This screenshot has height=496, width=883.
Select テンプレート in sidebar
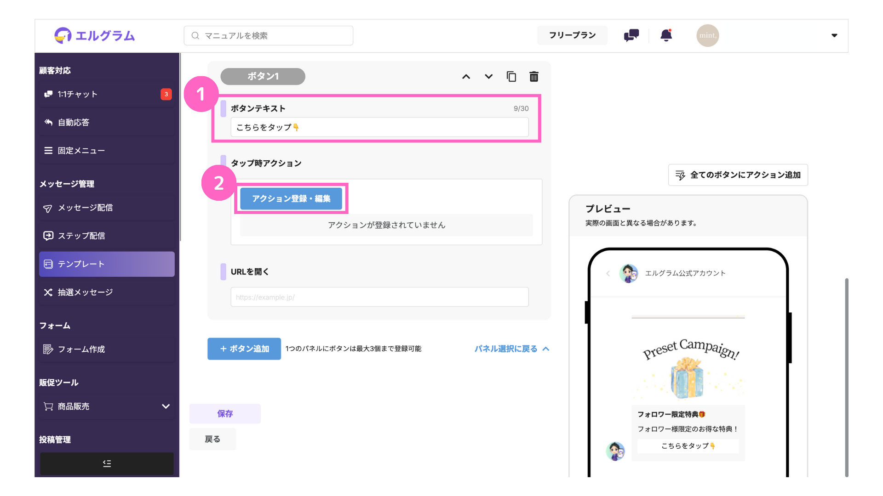click(x=107, y=264)
